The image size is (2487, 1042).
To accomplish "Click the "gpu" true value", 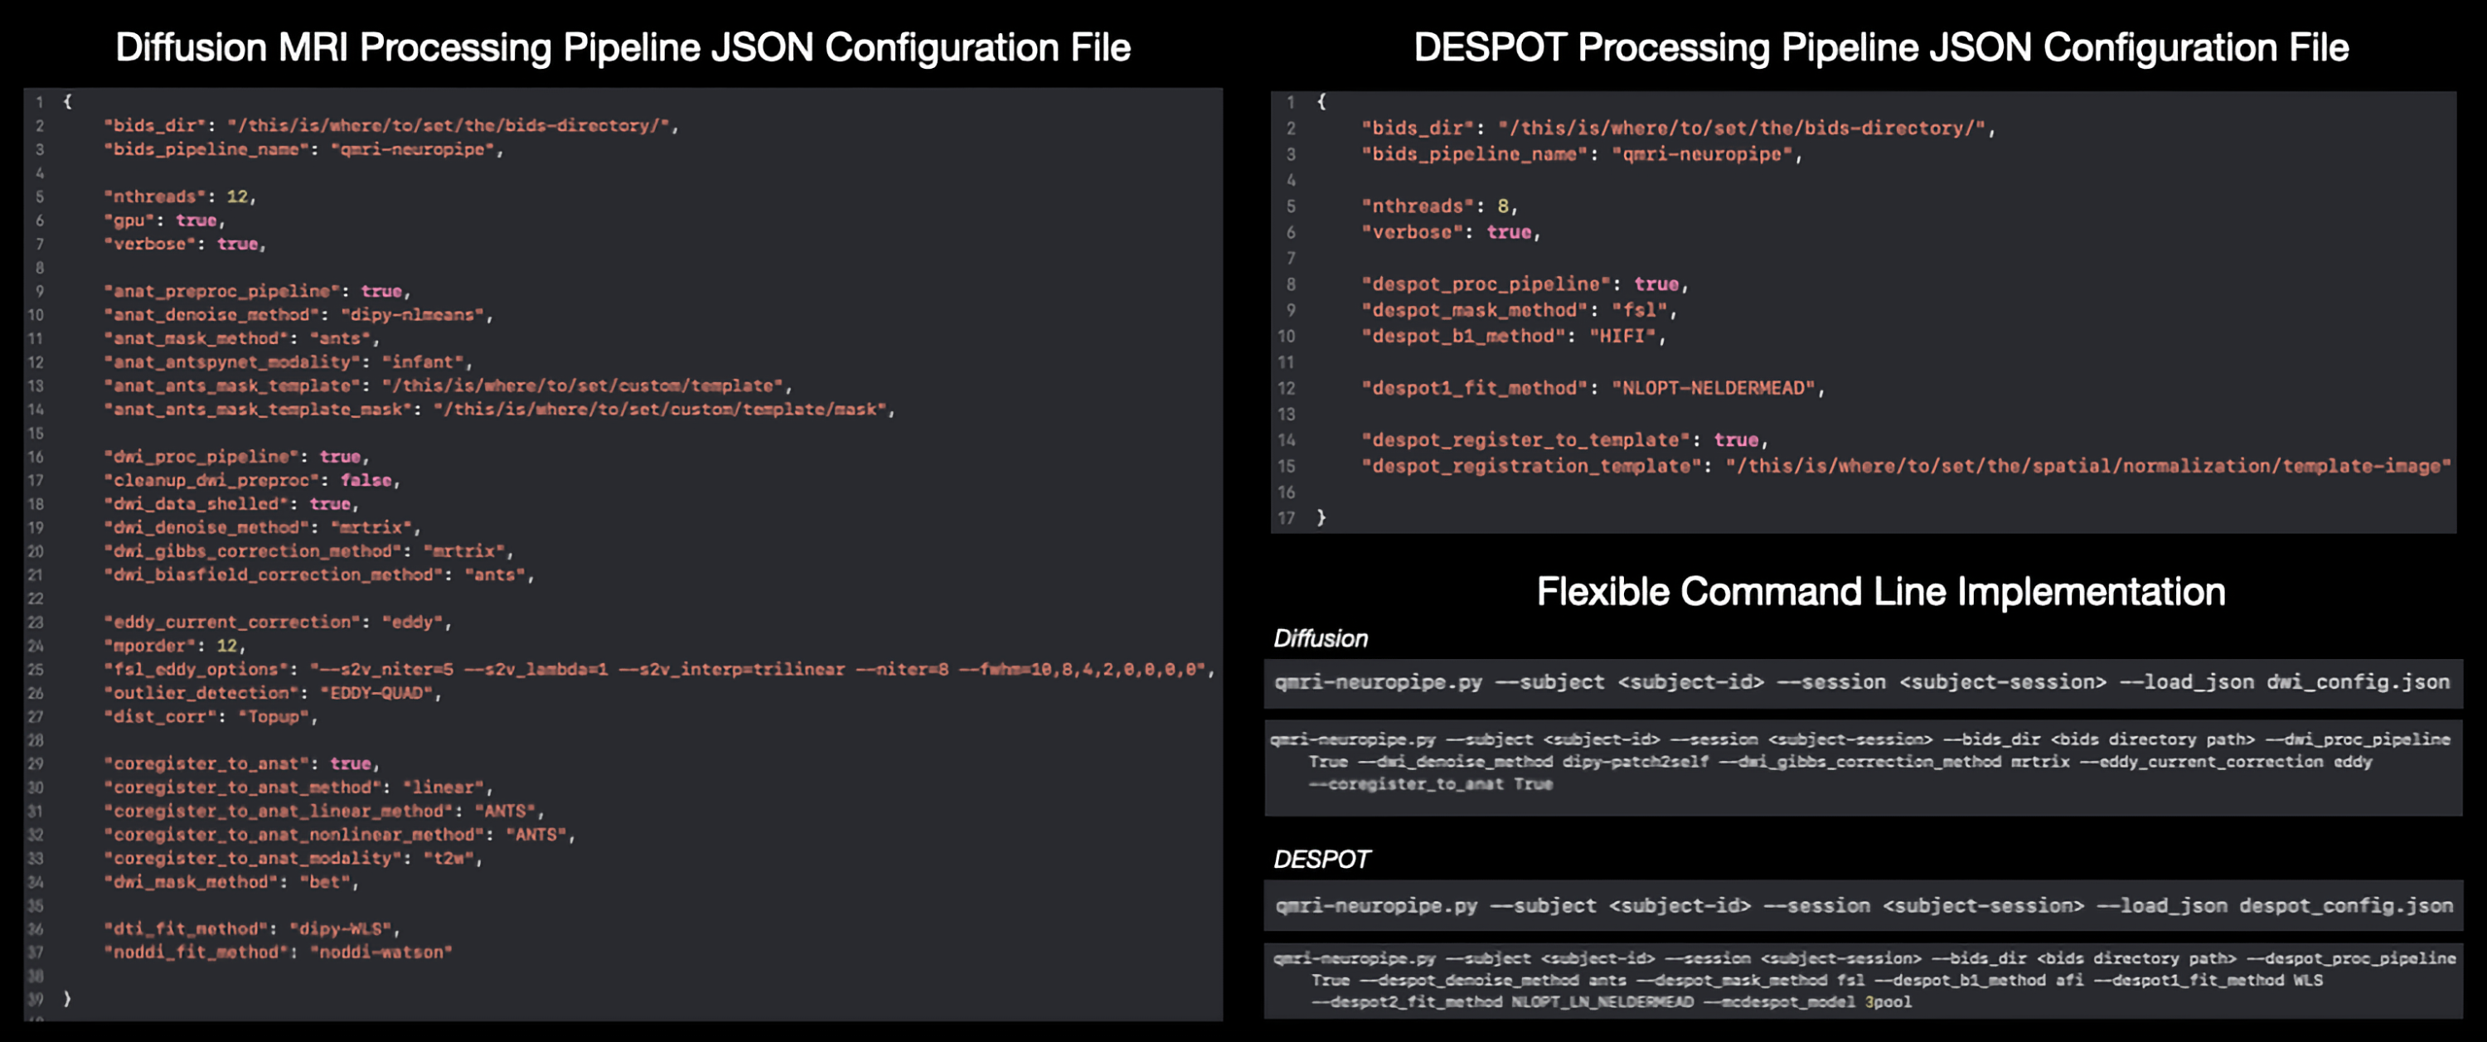I will [196, 221].
